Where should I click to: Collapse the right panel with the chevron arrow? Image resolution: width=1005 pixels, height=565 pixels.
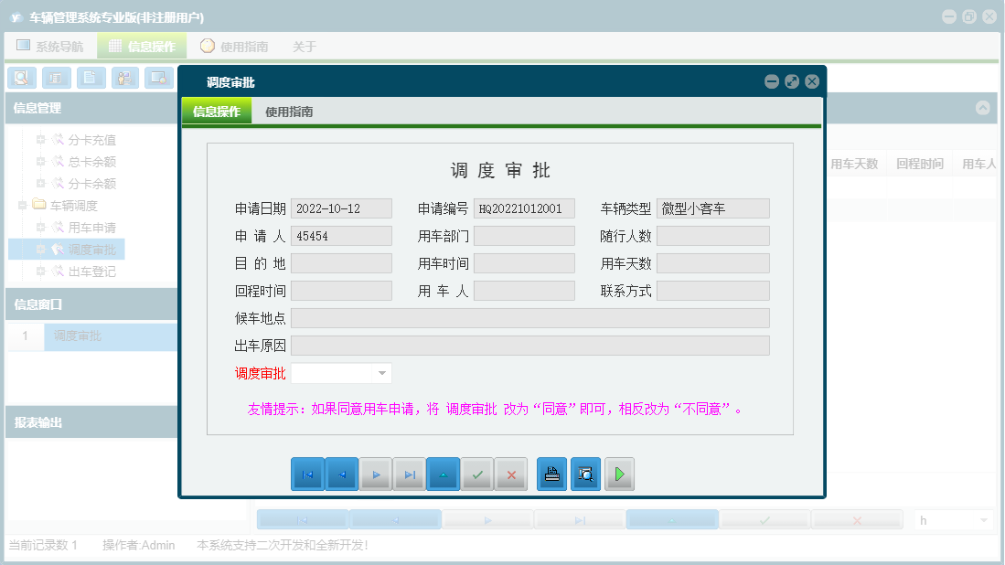983,108
